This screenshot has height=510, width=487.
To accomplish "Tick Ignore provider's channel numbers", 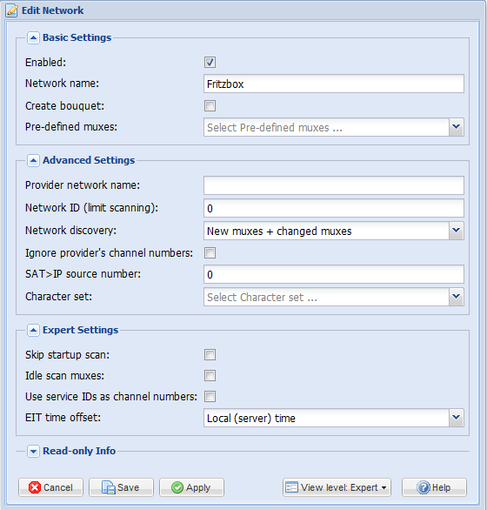I will (x=210, y=252).
